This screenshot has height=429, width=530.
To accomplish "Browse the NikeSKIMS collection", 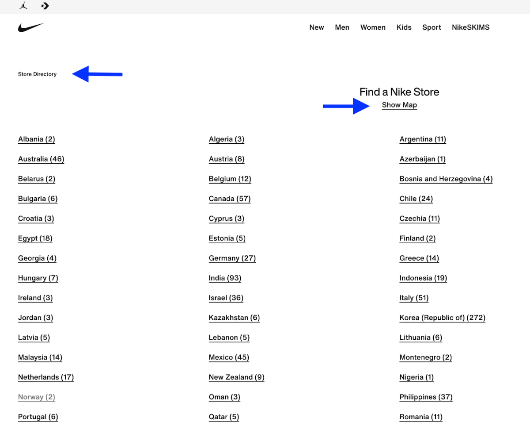I will [470, 27].
